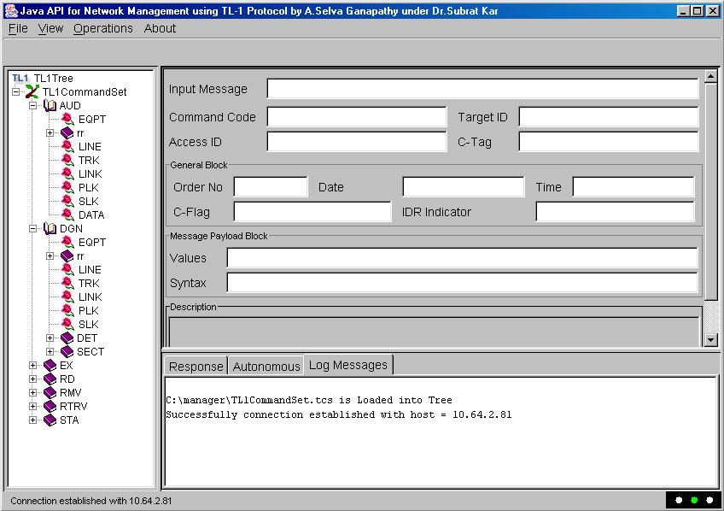The height and width of the screenshot is (511, 724).
Task: Expand the STA command group
Action: pos(32,420)
